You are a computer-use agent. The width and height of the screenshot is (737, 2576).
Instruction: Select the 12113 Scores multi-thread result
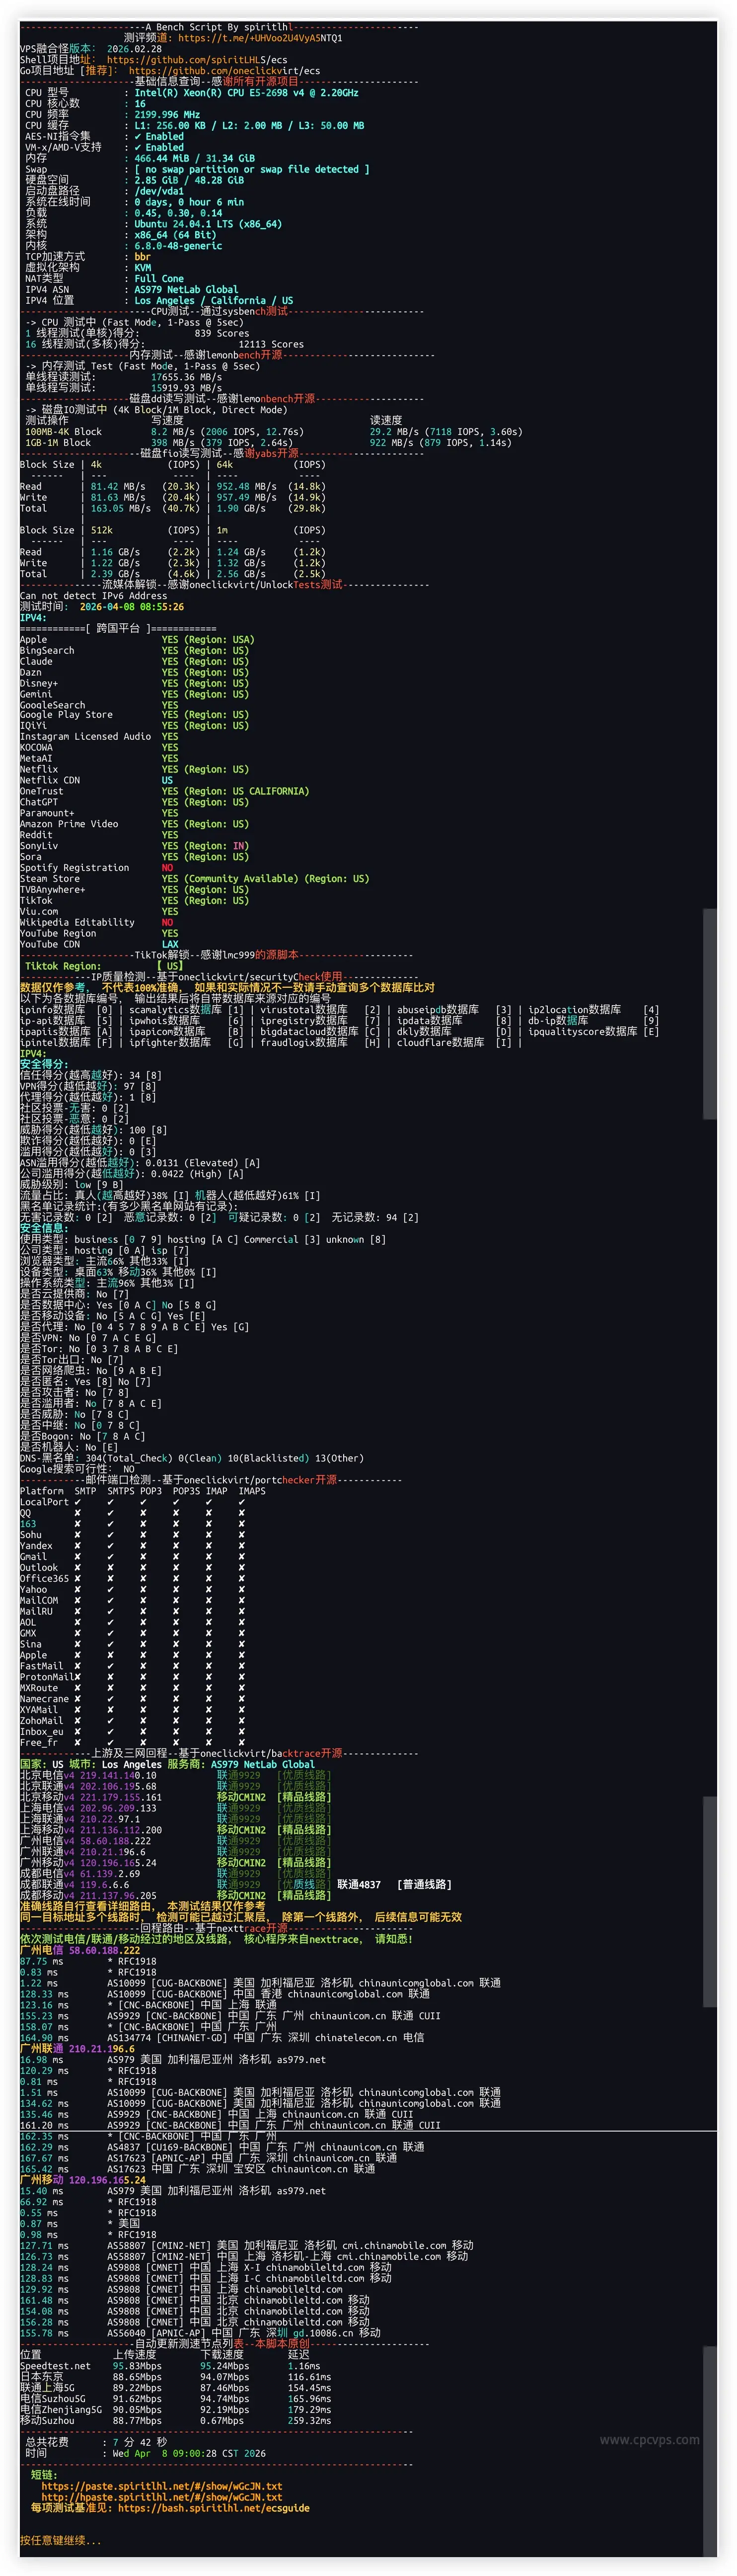pyautogui.click(x=271, y=345)
